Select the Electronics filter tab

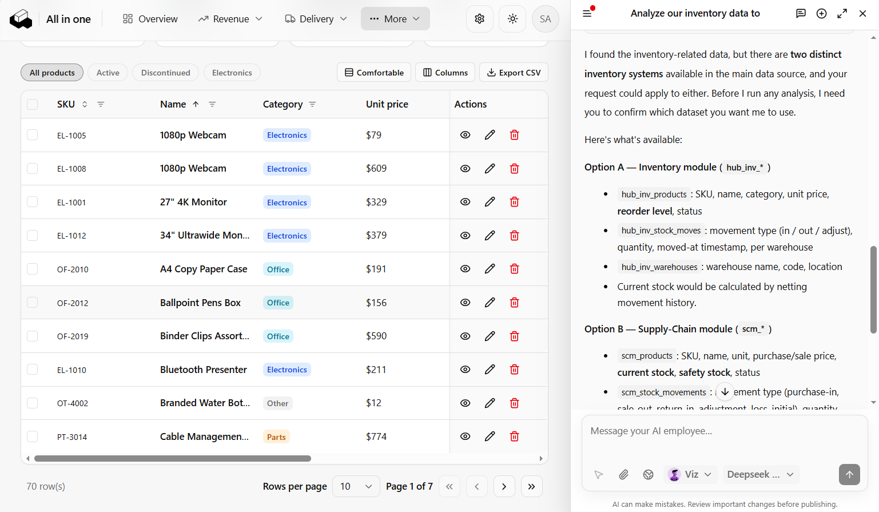232,73
